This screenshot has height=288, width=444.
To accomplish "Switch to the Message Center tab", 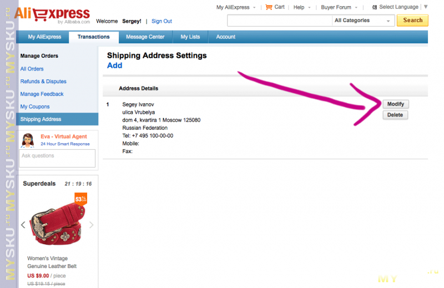I will tap(145, 37).
